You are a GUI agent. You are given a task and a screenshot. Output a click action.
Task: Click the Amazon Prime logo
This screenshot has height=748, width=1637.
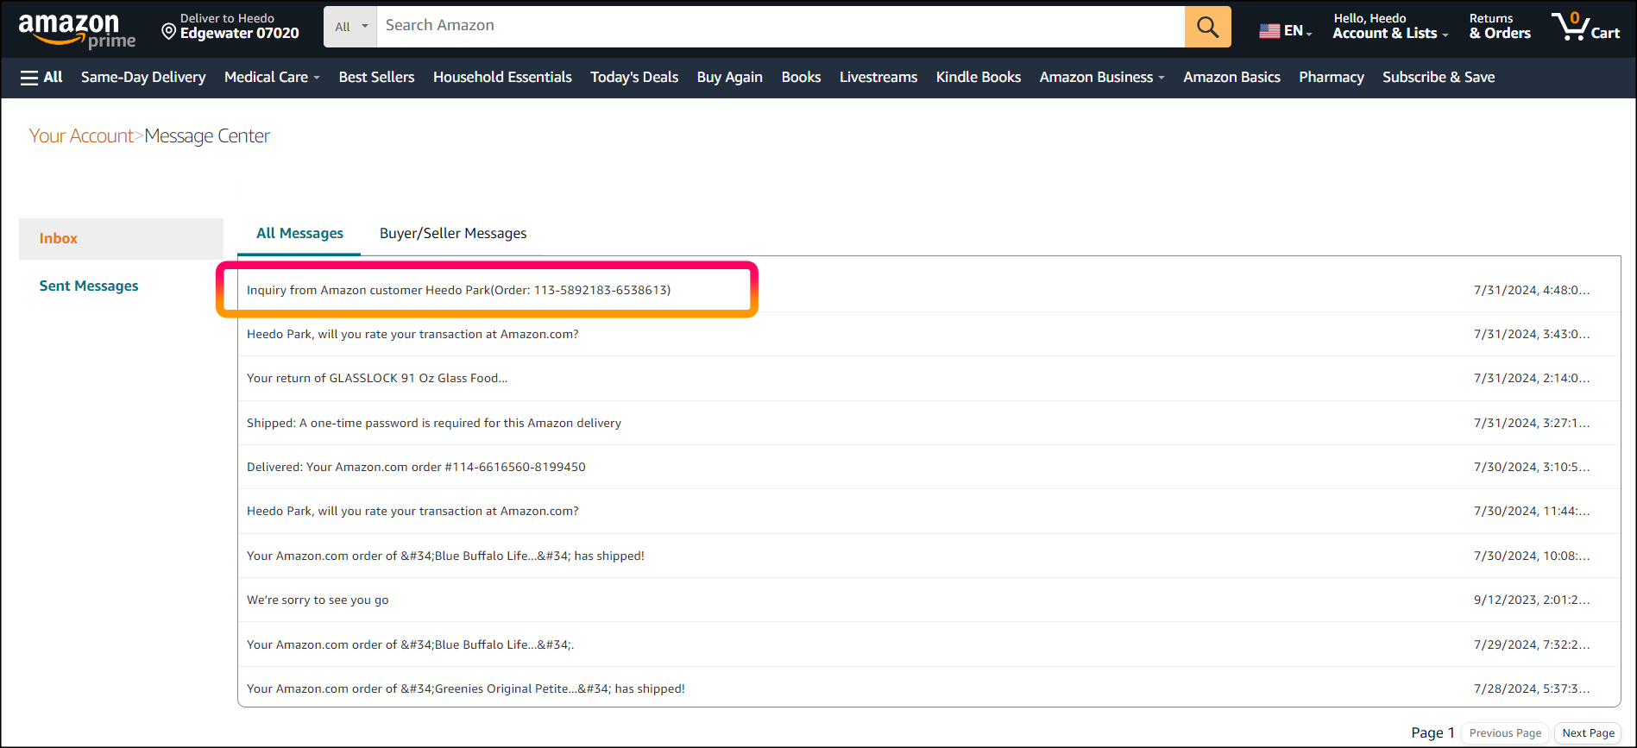click(77, 30)
